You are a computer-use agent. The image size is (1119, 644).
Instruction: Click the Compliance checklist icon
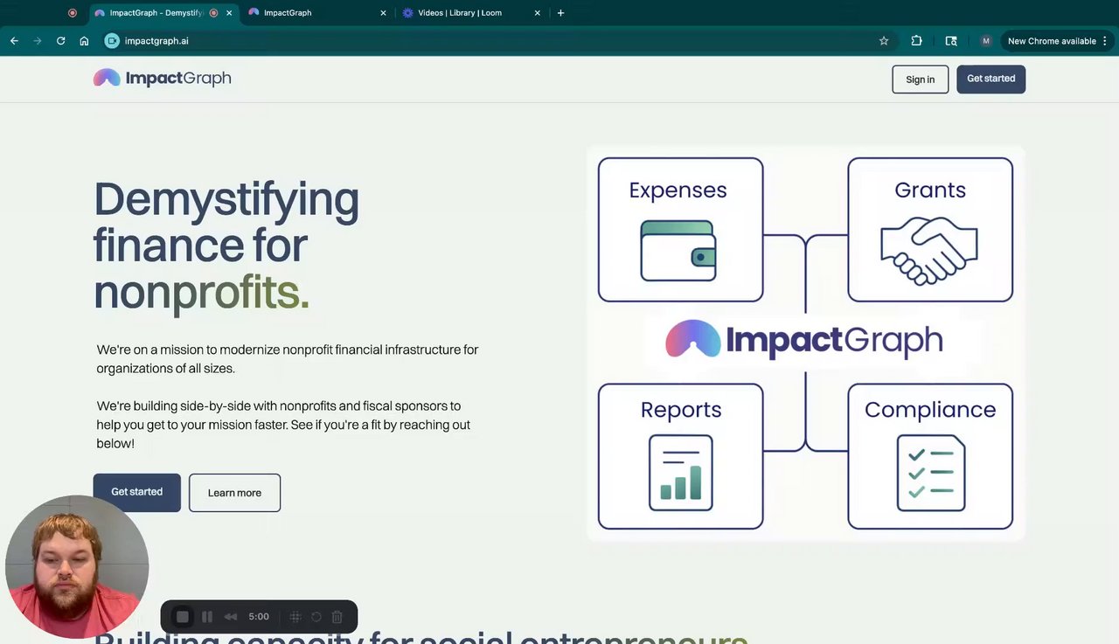pyautogui.click(x=930, y=473)
